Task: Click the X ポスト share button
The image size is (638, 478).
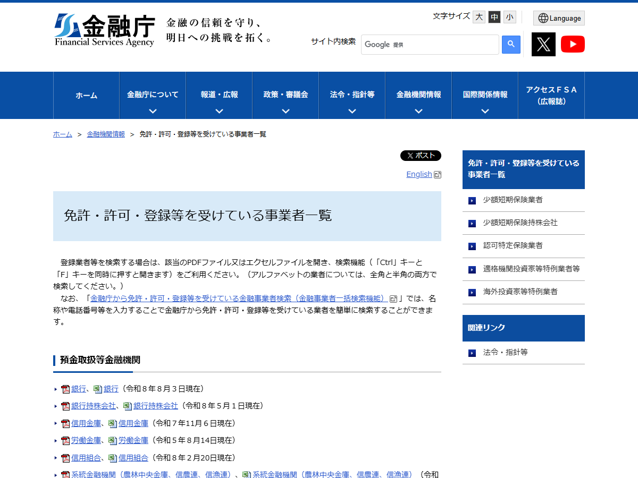Action: [421, 156]
